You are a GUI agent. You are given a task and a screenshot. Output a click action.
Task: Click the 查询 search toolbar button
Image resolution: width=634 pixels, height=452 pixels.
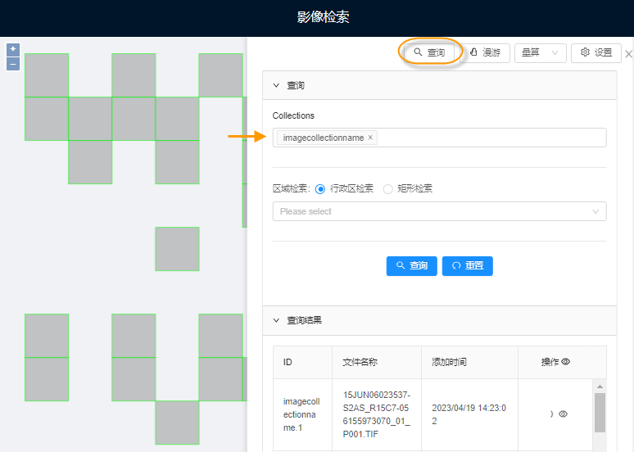click(429, 52)
